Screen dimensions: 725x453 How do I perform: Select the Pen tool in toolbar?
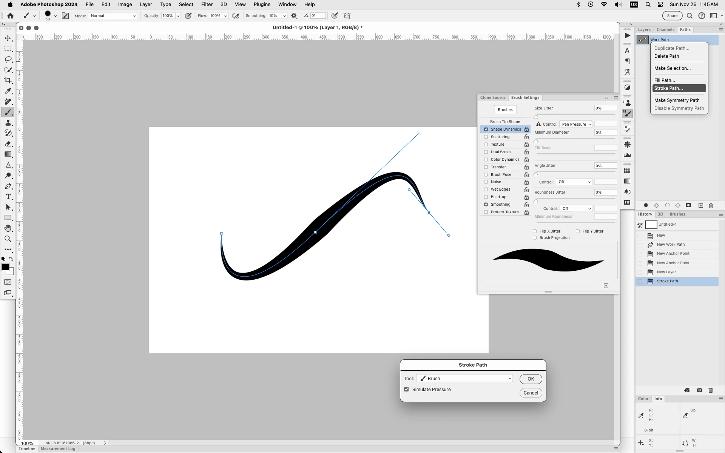coord(8,186)
